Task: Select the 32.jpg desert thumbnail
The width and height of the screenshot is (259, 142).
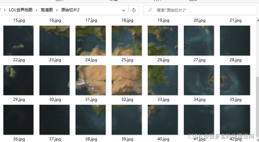Action: (127, 80)
